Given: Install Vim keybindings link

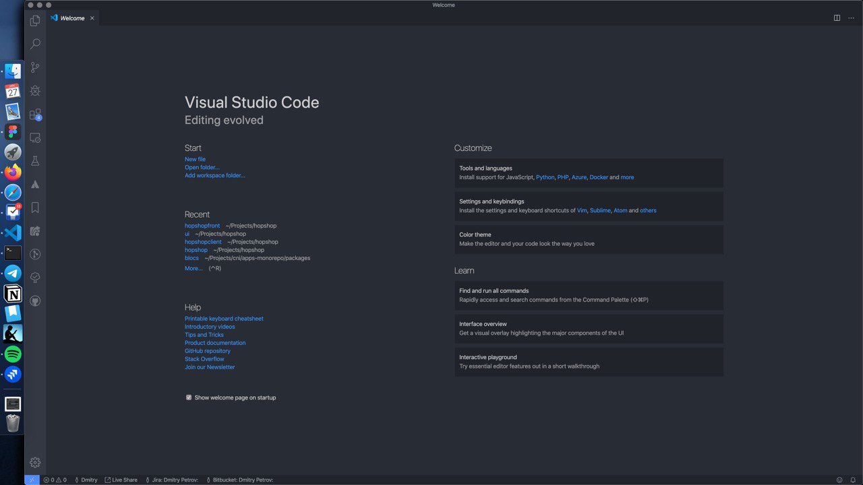Looking at the screenshot, I should click(x=582, y=211).
